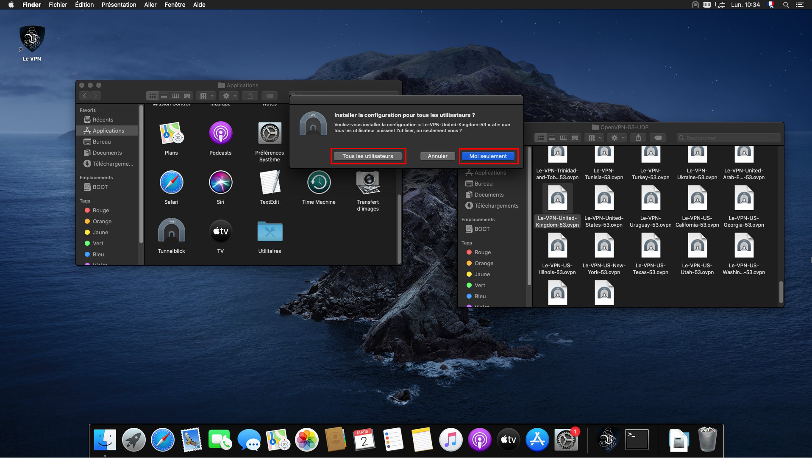
Task: Select Le-VPN-US-Utah-53.ovpn file
Action: tap(697, 254)
